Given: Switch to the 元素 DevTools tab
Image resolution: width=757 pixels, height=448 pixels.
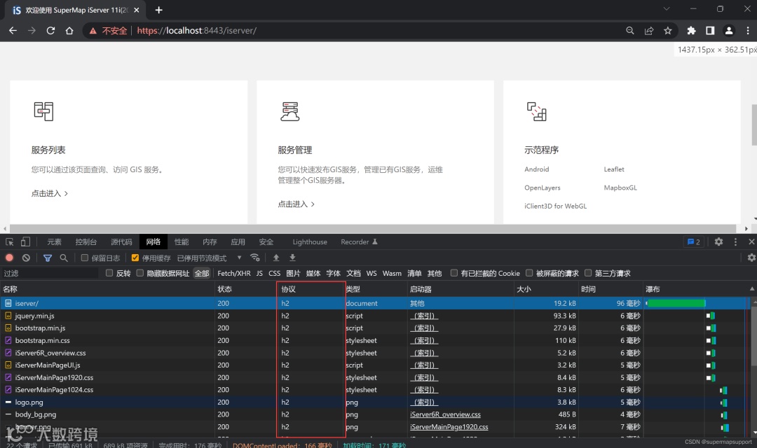Looking at the screenshot, I should pyautogui.click(x=54, y=241).
